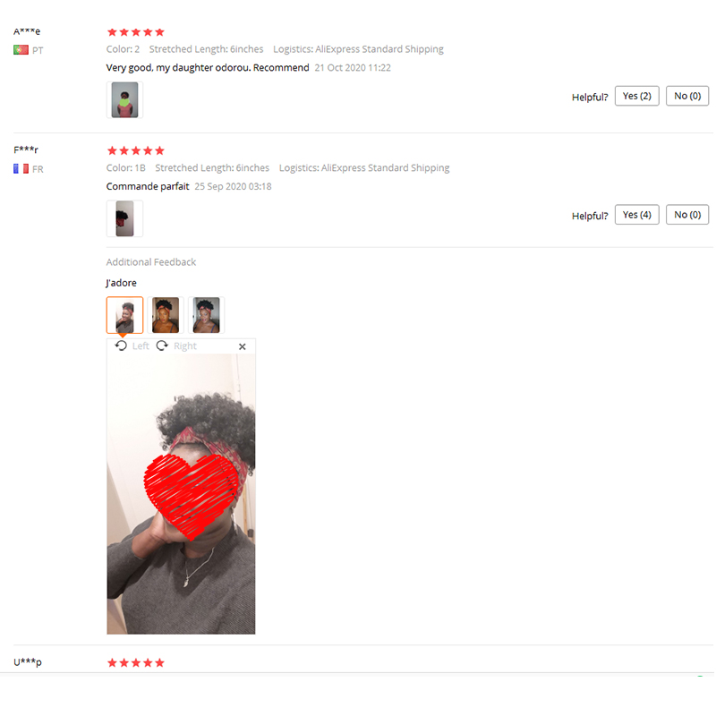Image resolution: width=716 pixels, height=716 pixels.
Task: Click the rotate Right icon
Action: point(162,345)
